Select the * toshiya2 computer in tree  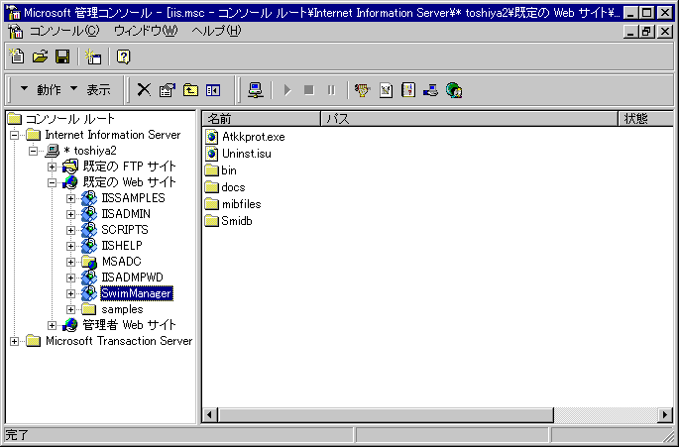90,151
